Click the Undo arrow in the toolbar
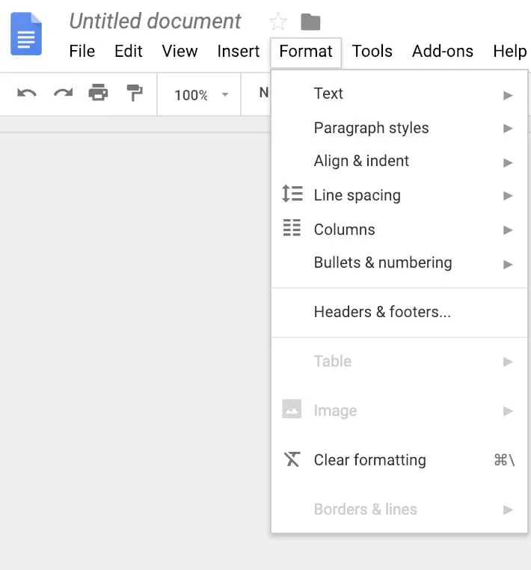The width and height of the screenshot is (531, 570). tap(27, 93)
